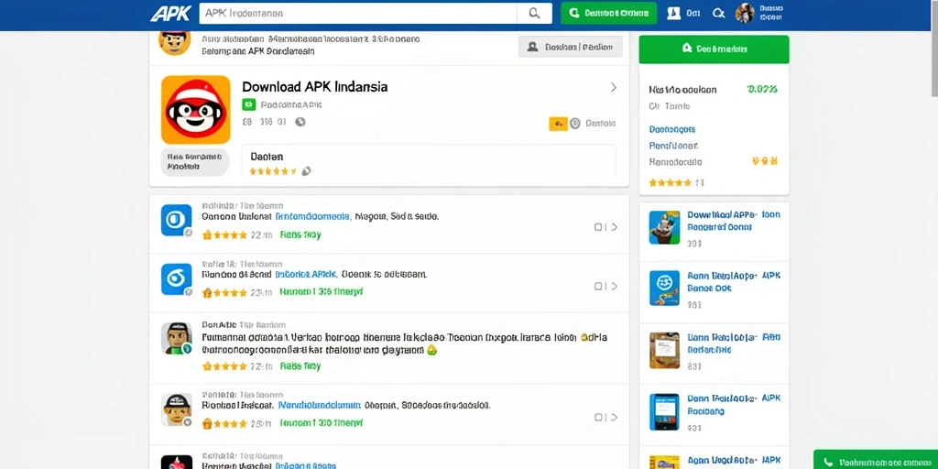Expand the chevron in the blue ring app row
Image resolution: width=938 pixels, height=469 pixels.
[x=614, y=227]
